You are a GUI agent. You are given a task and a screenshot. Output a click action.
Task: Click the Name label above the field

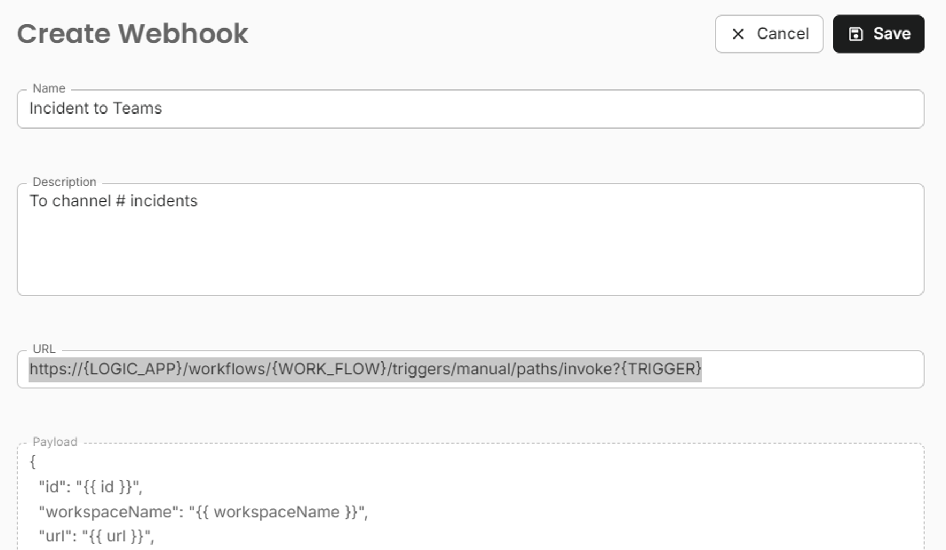[49, 88]
